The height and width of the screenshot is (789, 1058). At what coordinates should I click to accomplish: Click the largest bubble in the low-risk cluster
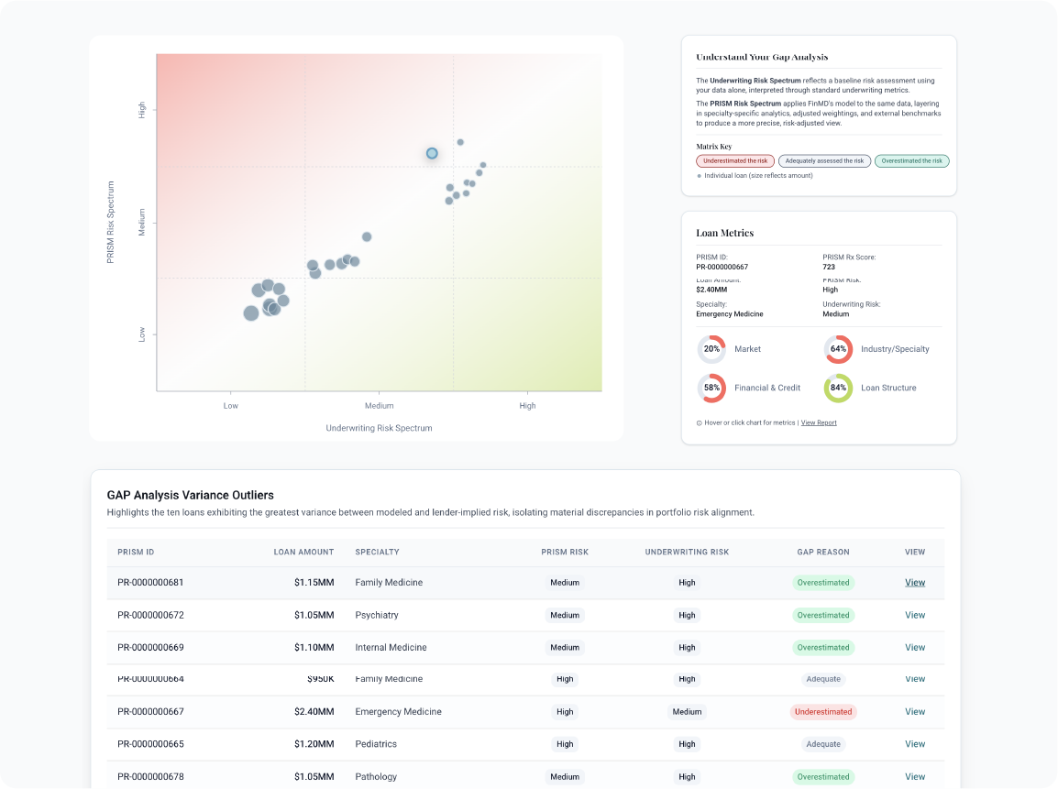tap(251, 312)
